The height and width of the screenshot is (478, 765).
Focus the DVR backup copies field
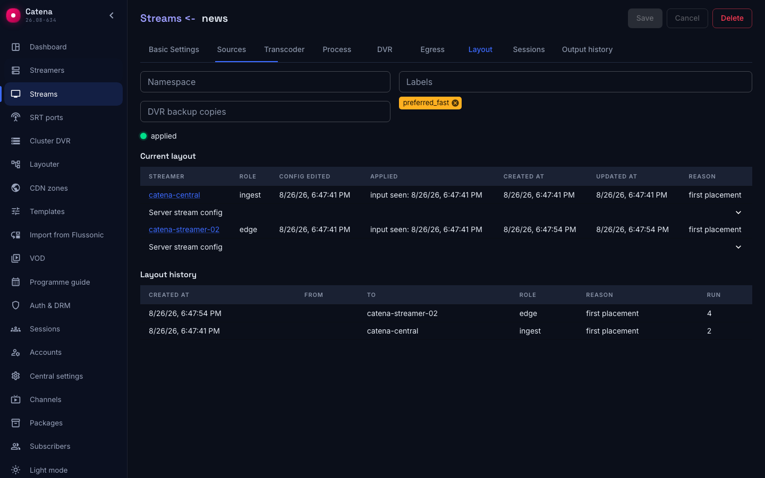265,112
